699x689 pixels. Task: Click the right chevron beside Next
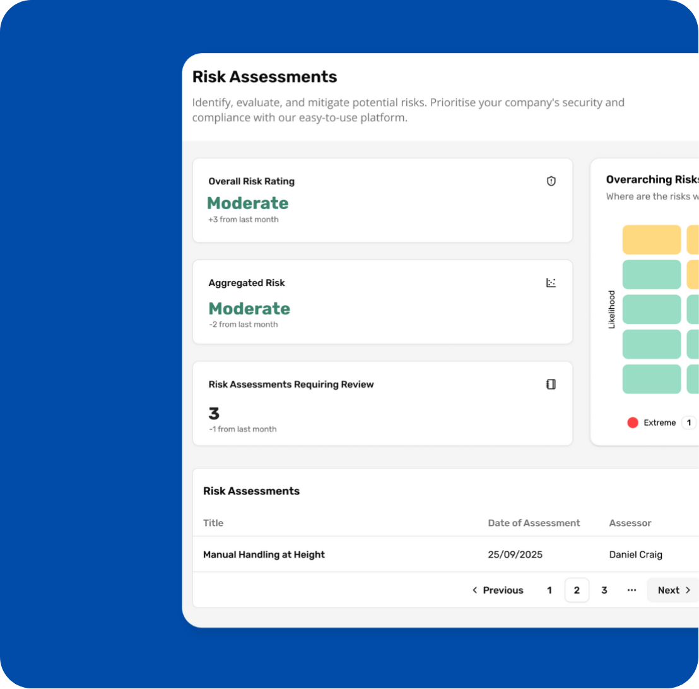688,590
